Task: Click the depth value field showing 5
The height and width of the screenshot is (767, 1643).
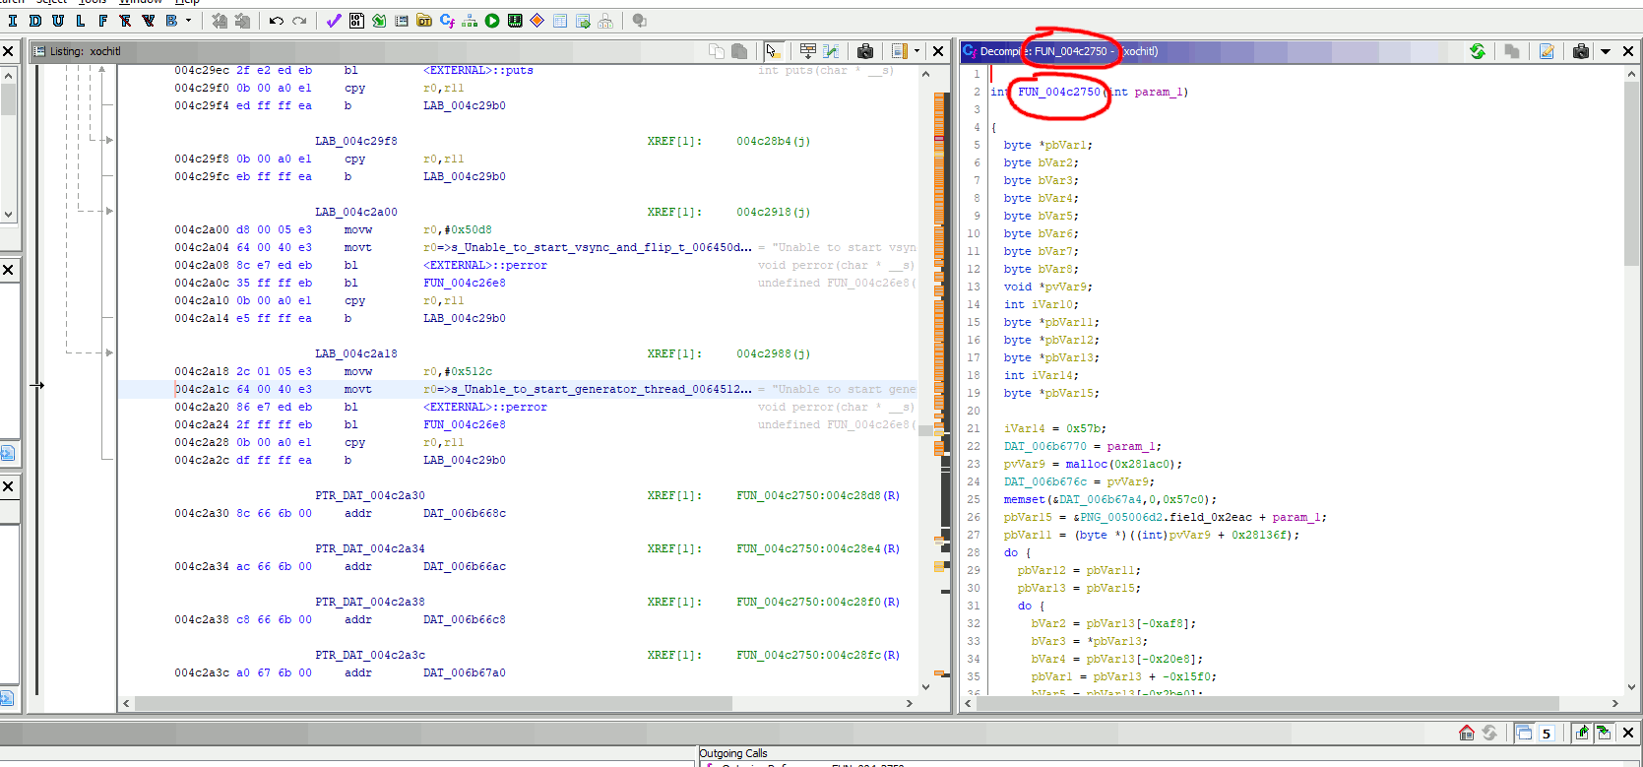Action: [x=1547, y=734]
